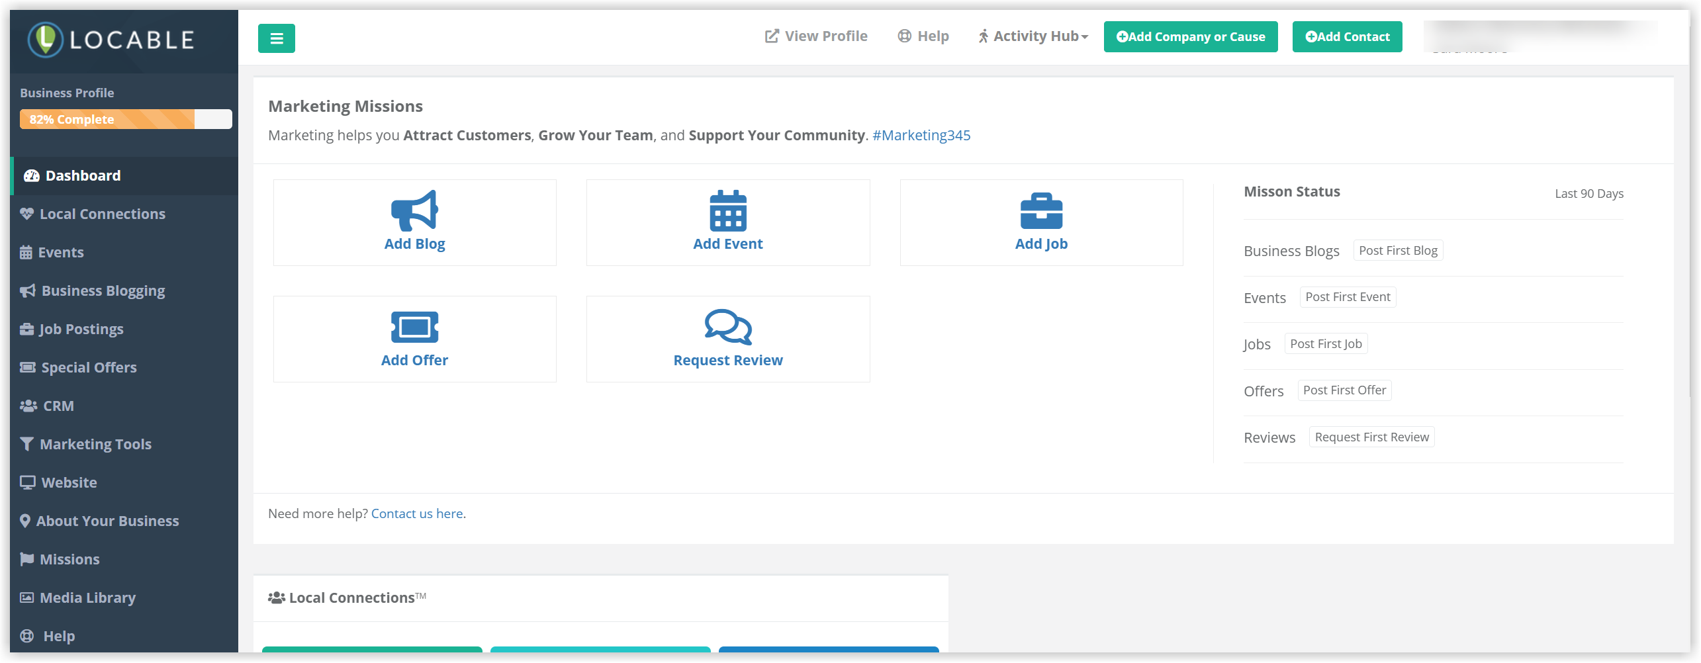Click the Post First Event button

[x=1348, y=297]
